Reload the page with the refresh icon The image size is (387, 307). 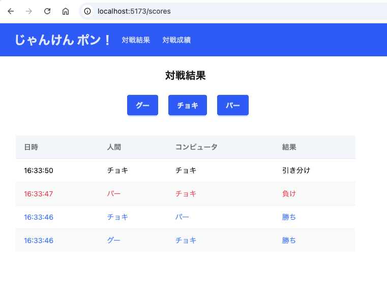[x=47, y=11]
